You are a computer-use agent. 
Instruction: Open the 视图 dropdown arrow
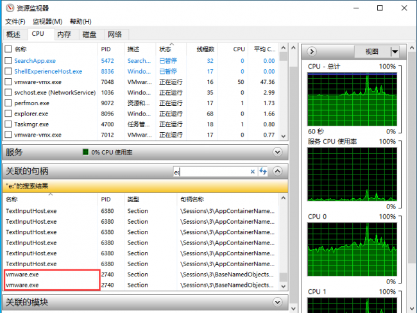point(395,51)
